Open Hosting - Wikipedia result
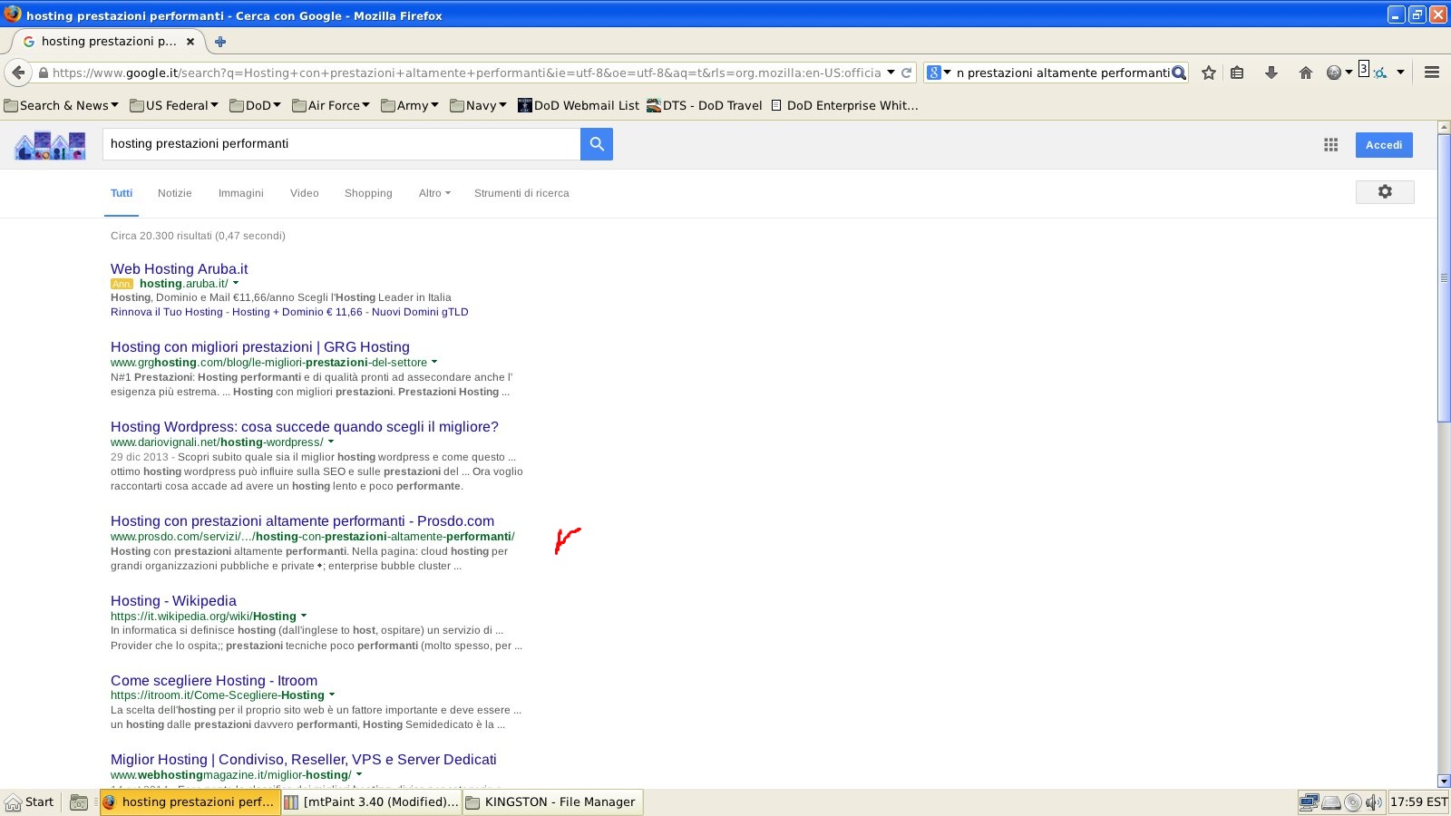 click(173, 600)
